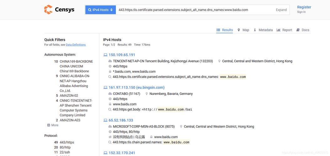Click the Results: 49 count text

(x=124, y=45)
